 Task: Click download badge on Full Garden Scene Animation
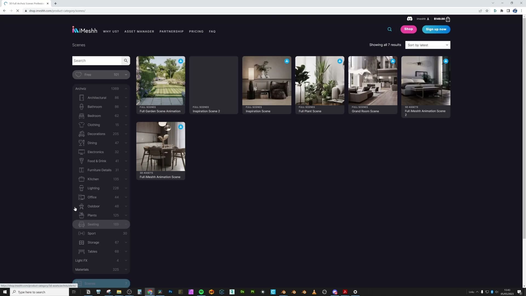(181, 61)
